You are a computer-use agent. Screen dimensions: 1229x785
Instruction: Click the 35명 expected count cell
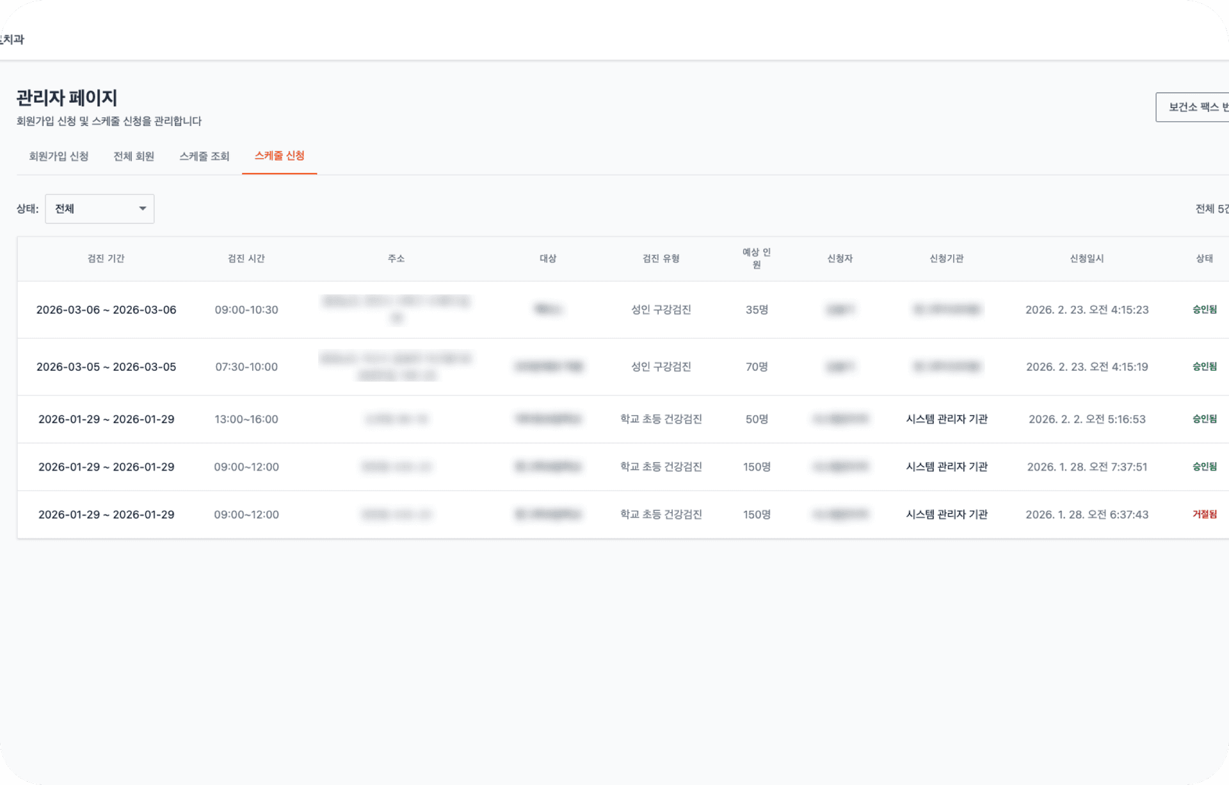pyautogui.click(x=757, y=310)
